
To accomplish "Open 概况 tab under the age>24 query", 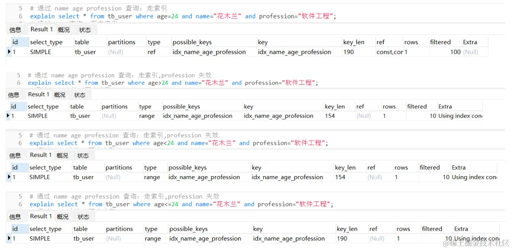I will tap(60, 95).
